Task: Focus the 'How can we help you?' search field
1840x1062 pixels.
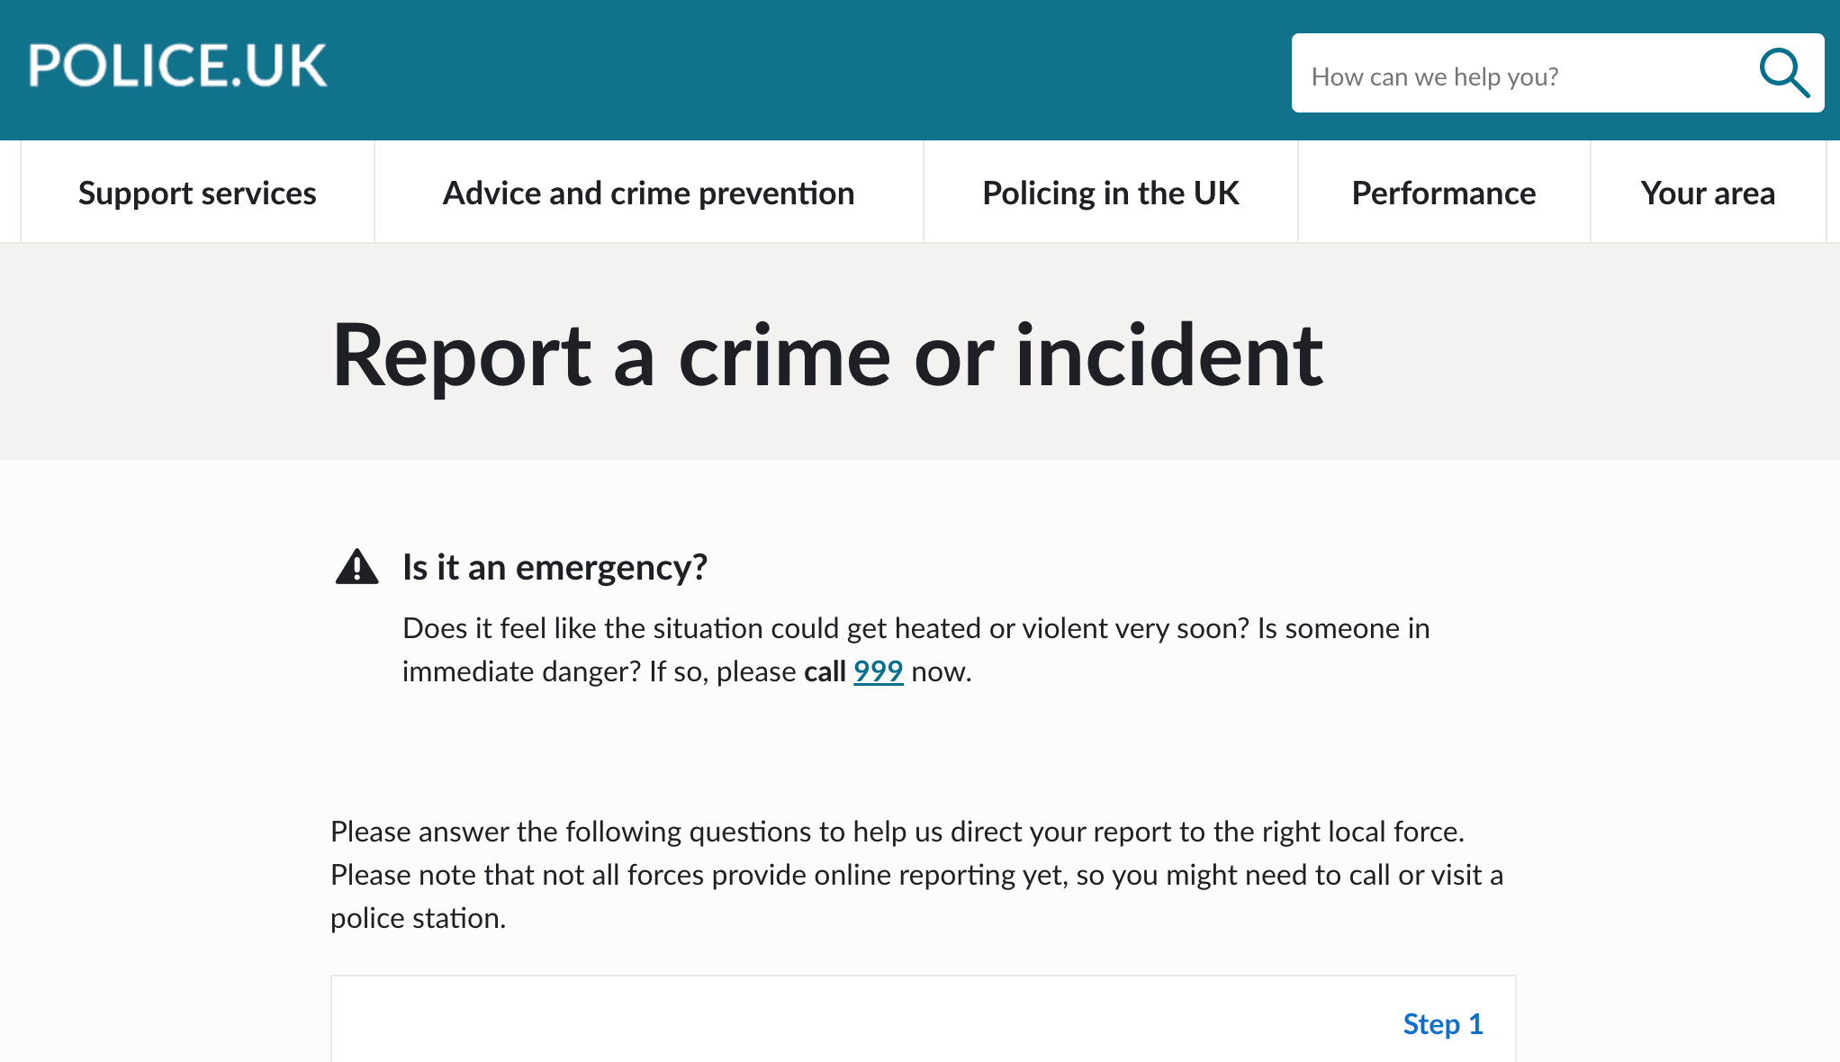Action: (x=1521, y=74)
